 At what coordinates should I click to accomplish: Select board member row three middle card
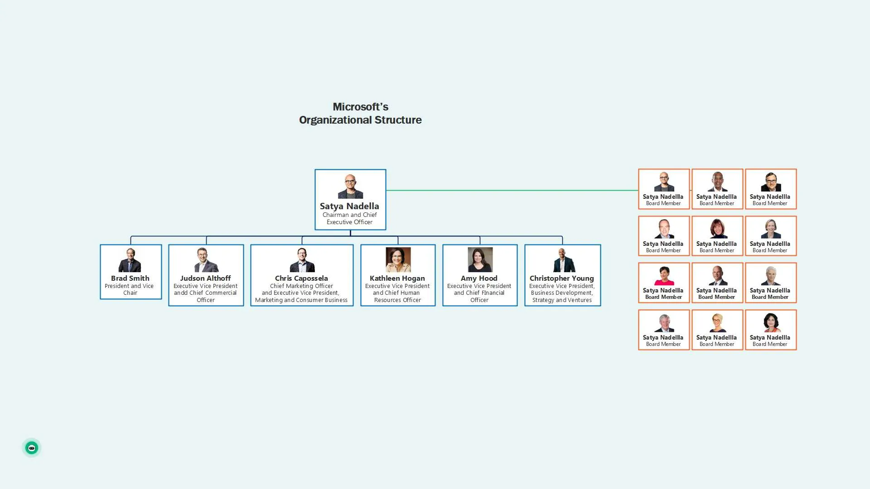coord(716,283)
